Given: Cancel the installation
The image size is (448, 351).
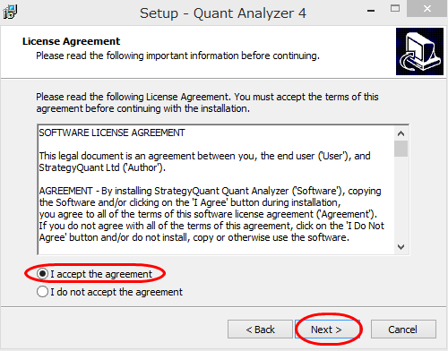Looking at the screenshot, I should [403, 330].
